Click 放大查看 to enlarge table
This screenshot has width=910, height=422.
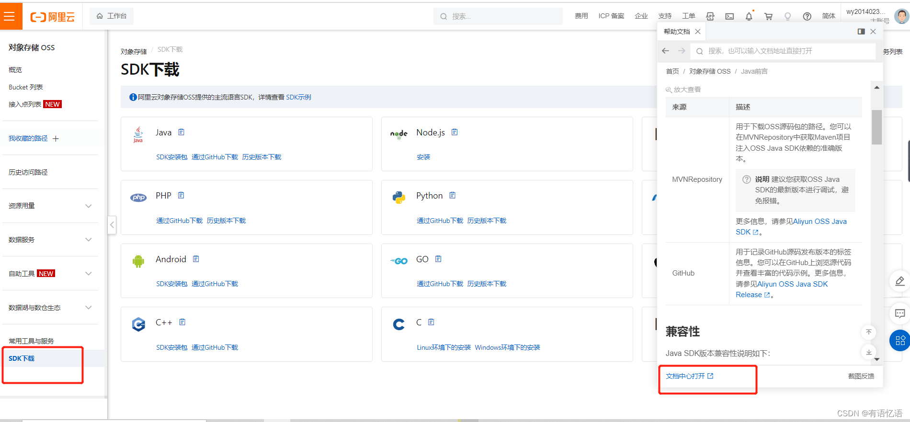pos(683,89)
